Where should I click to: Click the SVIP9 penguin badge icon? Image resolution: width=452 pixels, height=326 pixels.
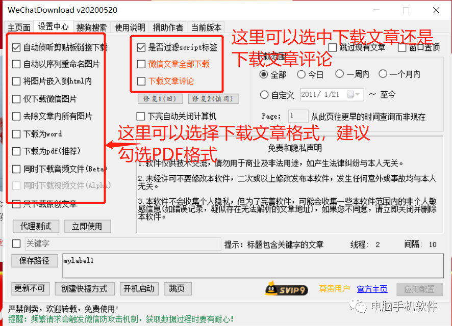pyautogui.click(x=286, y=289)
